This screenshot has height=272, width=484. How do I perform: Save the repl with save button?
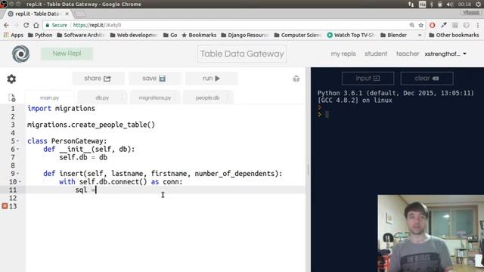154,79
